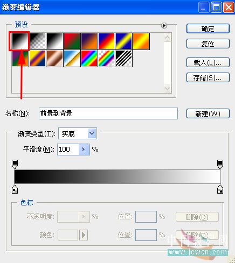Viewport: 235px width, 263px height.
Task: Pick the Transparent Rainbow gradient preset
Action: tap(106, 59)
